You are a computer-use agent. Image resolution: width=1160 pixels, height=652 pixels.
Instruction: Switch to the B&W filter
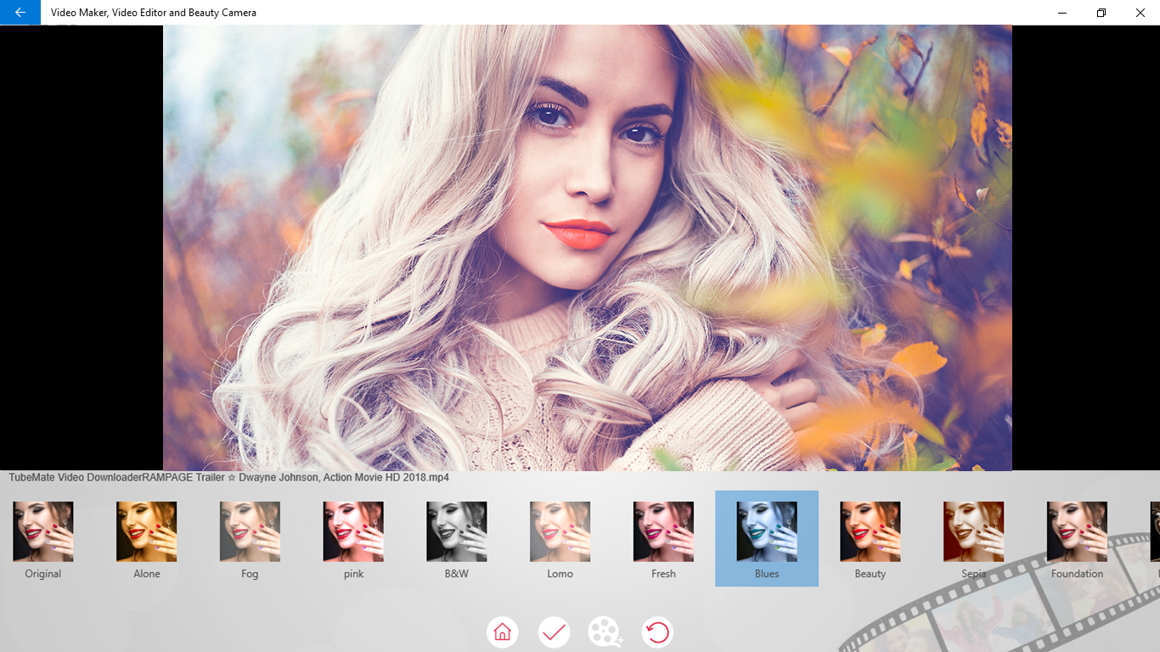pos(457,538)
